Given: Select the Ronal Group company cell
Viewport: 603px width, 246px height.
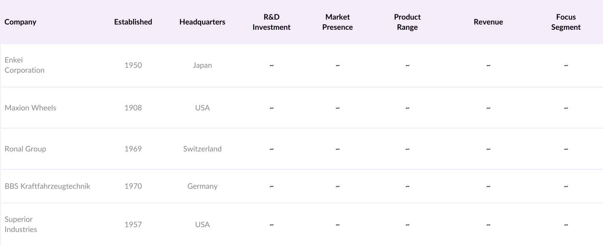Looking at the screenshot, I should coord(25,149).
